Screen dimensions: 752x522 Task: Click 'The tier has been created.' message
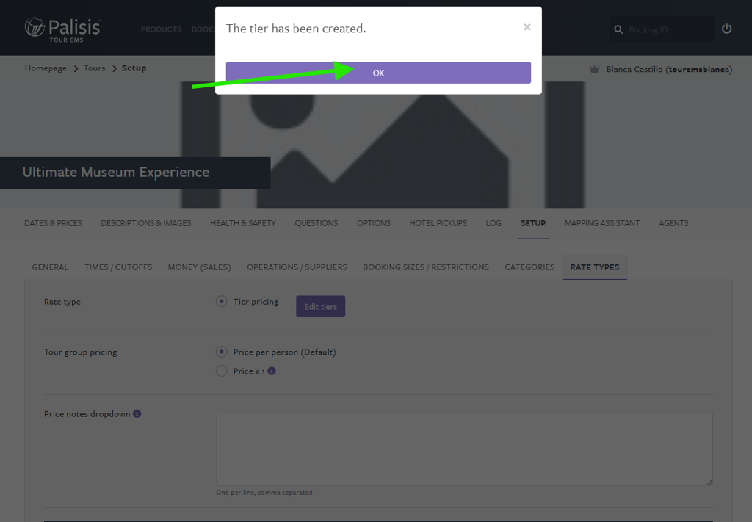pos(296,29)
